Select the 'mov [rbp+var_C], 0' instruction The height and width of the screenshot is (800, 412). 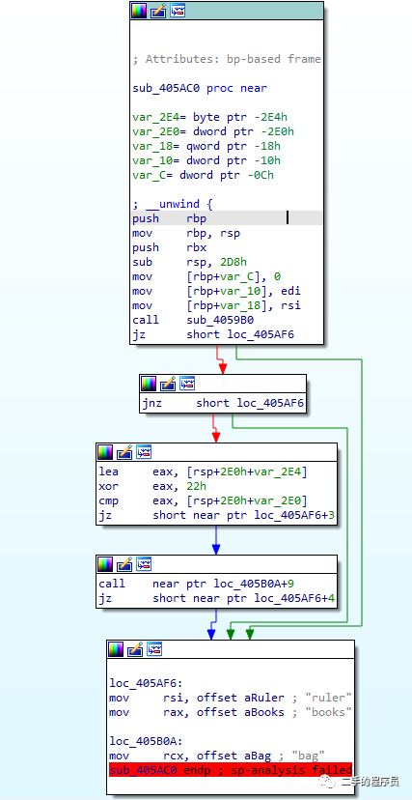tap(206, 276)
